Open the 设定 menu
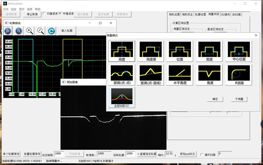 coord(13,9)
